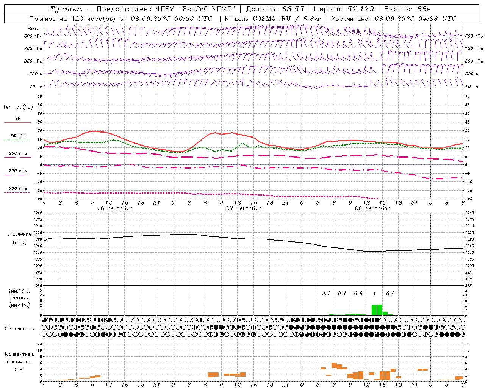Viewport: 485px width, 388px height.
Task: Click the Tyumen station title
Action: pyautogui.click(x=66, y=9)
